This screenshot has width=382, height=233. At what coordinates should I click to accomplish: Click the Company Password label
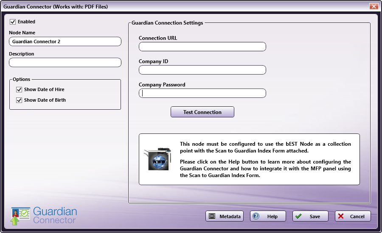pos(162,85)
